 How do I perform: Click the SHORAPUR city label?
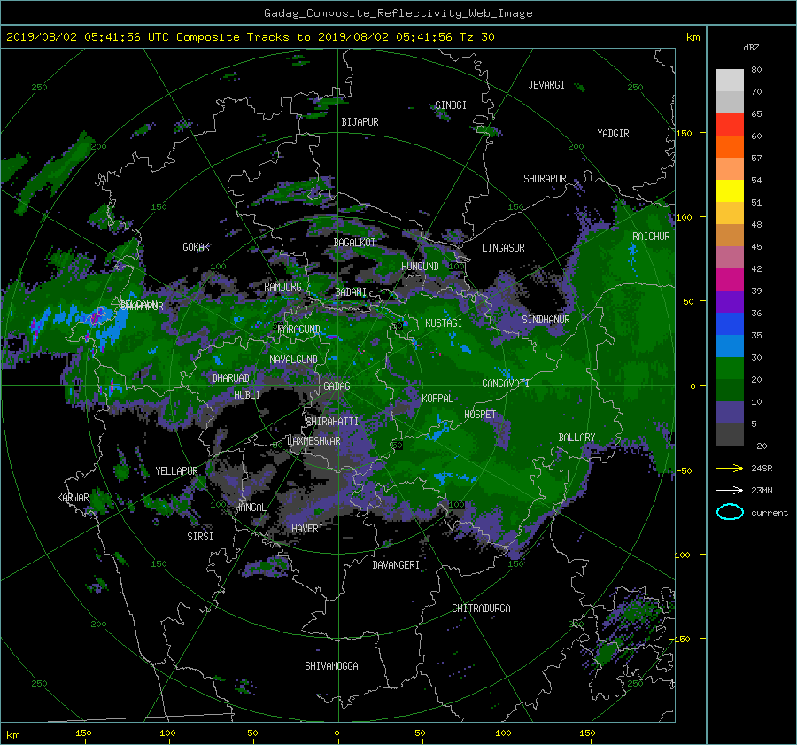pos(545,179)
